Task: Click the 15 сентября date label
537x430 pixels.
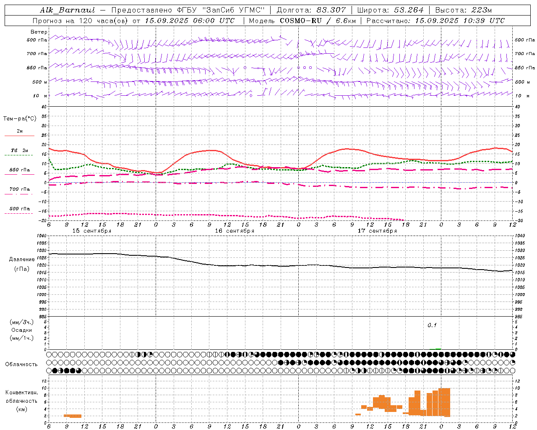Action: (x=92, y=231)
